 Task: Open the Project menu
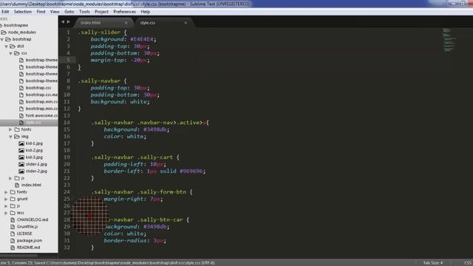click(x=101, y=12)
